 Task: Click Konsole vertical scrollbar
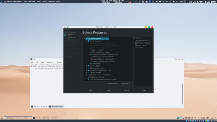(x=183, y=94)
